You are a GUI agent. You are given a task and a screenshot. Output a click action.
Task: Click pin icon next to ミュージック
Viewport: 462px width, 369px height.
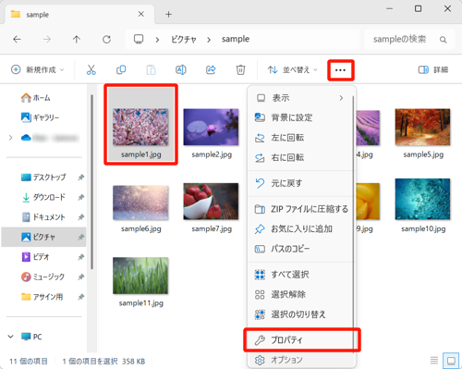click(x=81, y=277)
